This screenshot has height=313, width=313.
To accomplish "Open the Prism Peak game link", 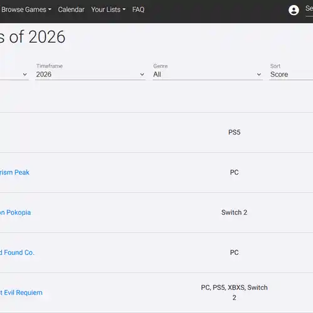I will click(x=14, y=172).
